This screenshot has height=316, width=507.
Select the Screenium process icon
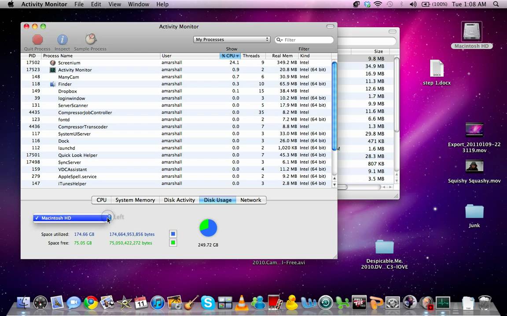53,63
